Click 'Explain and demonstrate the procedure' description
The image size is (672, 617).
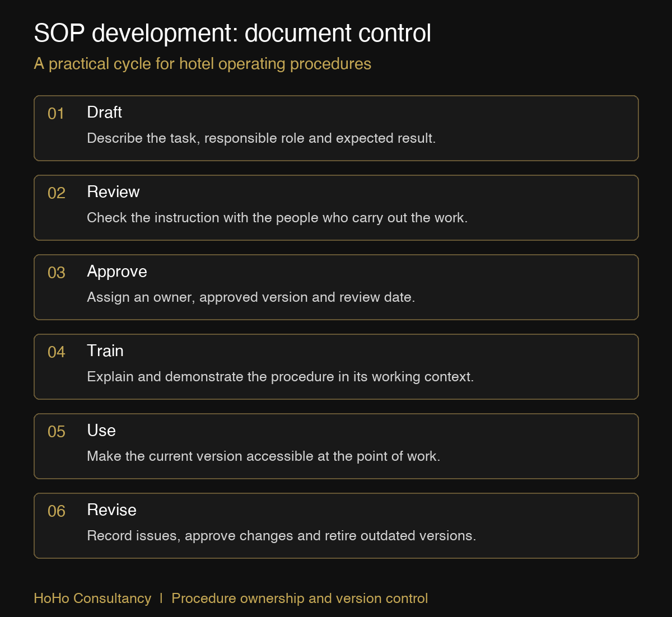(x=281, y=377)
